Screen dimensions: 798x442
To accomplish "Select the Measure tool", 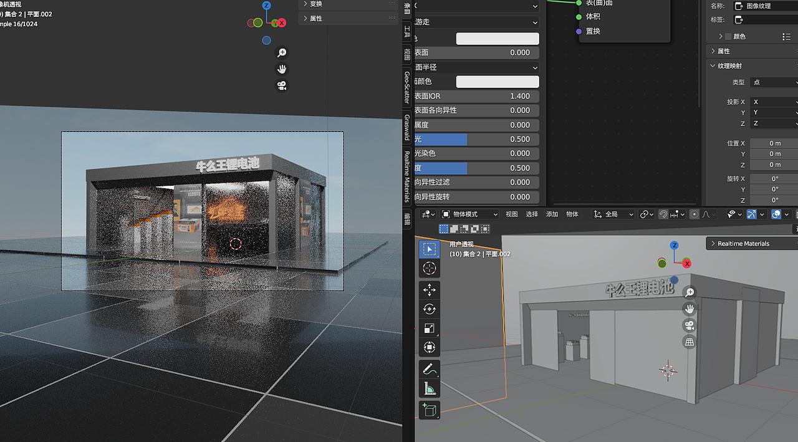I will pyautogui.click(x=430, y=389).
